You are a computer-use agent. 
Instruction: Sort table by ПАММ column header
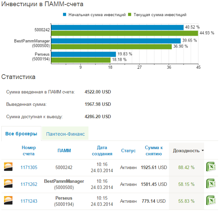click(64, 150)
